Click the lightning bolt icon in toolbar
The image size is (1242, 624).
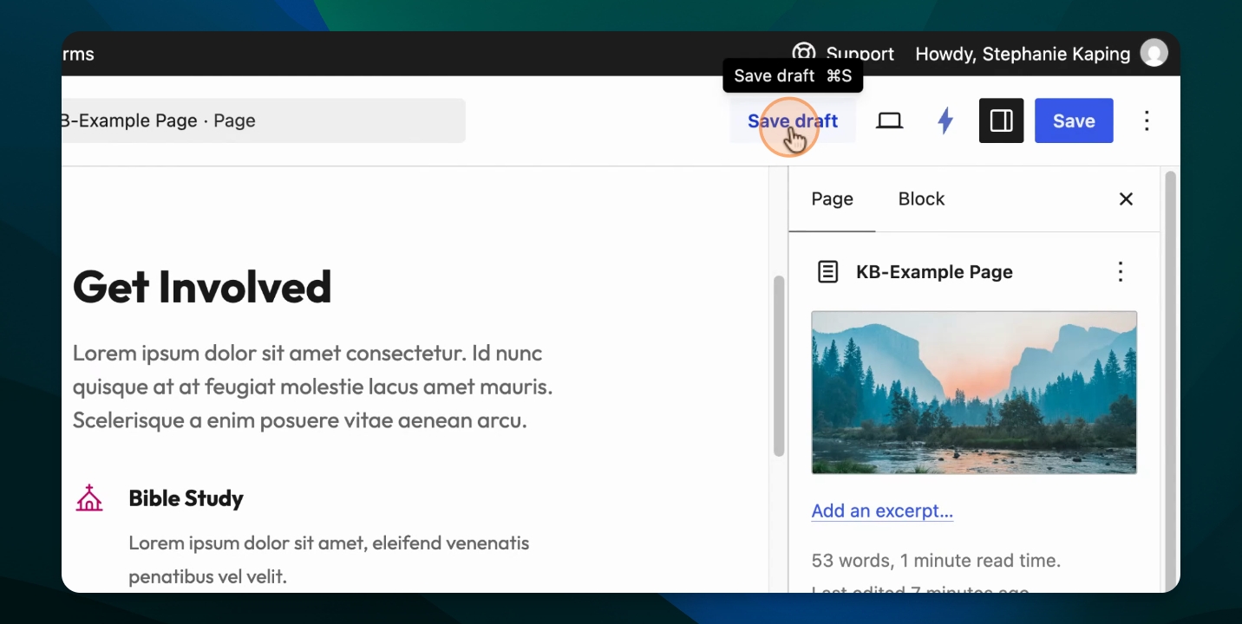(945, 120)
